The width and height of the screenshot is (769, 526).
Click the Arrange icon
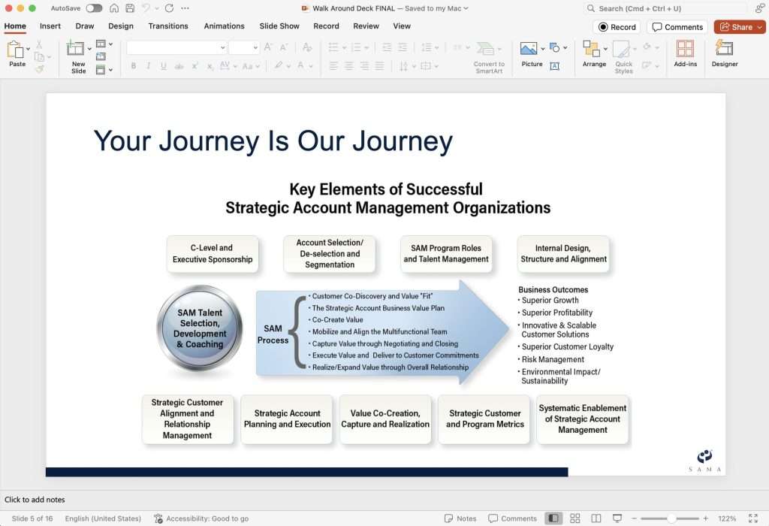click(x=591, y=50)
